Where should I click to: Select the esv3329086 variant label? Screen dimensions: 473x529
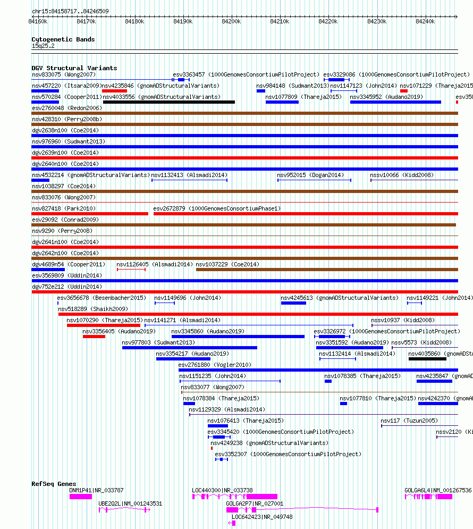[x=396, y=74]
